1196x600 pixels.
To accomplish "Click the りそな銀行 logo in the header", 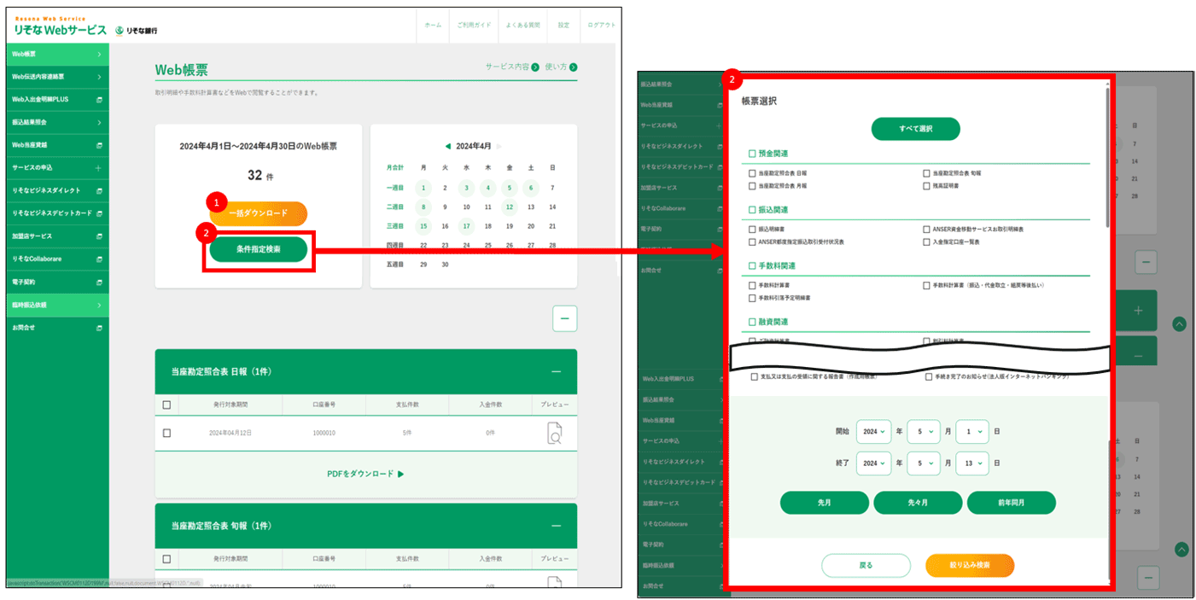I will [x=137, y=30].
